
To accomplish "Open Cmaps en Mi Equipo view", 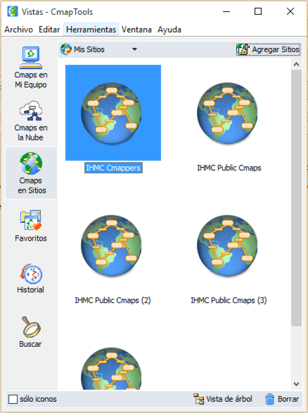I will pos(31,67).
